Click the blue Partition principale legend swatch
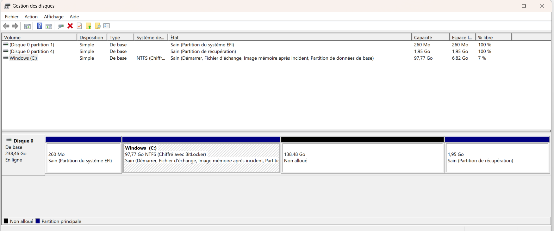This screenshot has width=554, height=231. (38, 221)
